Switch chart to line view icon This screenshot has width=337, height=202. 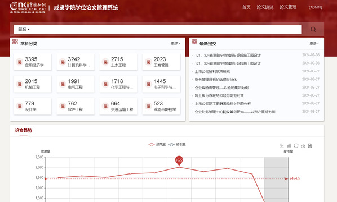(x=282, y=146)
